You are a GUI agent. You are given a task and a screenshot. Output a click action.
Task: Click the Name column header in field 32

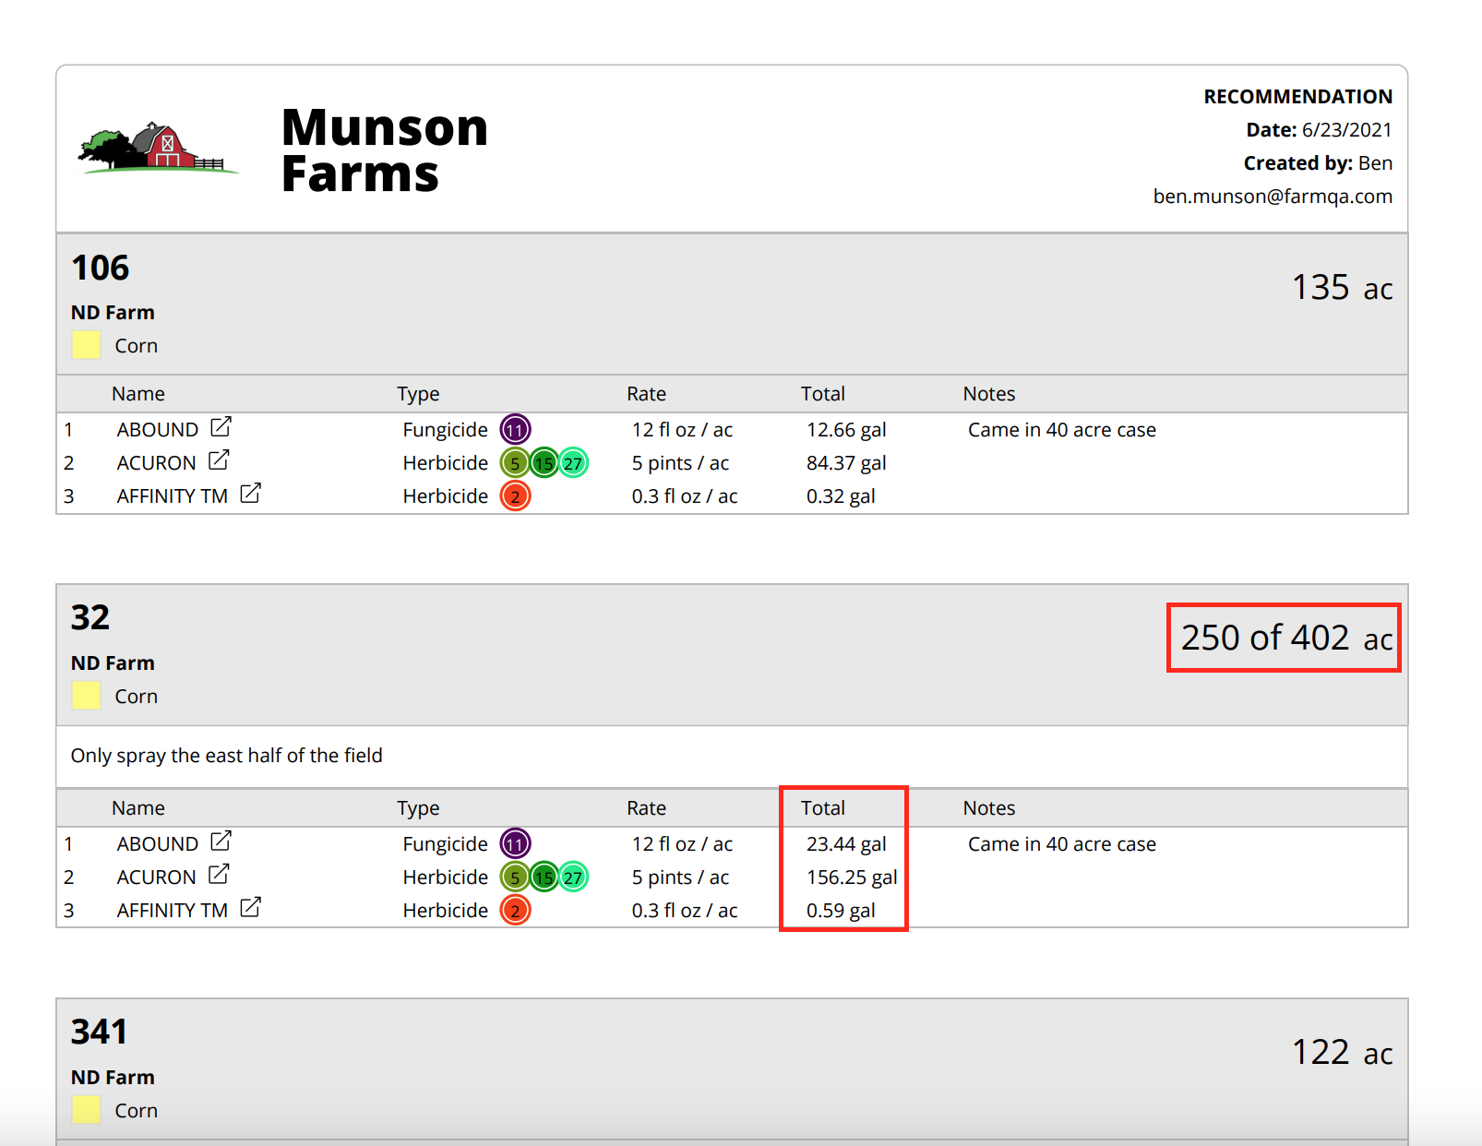click(x=138, y=808)
